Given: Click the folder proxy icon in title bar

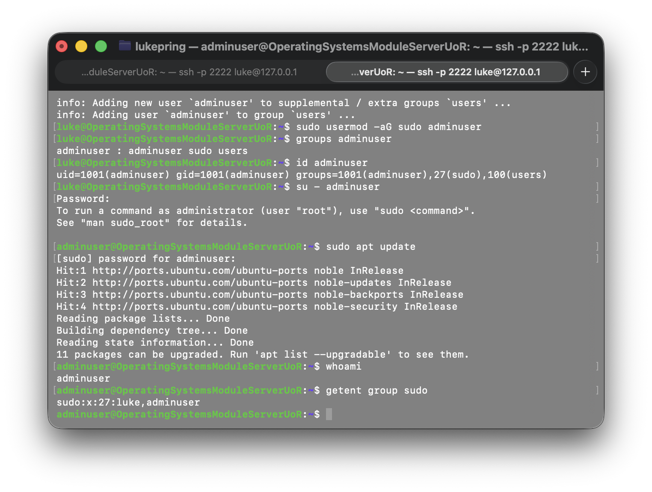Looking at the screenshot, I should click(x=125, y=46).
